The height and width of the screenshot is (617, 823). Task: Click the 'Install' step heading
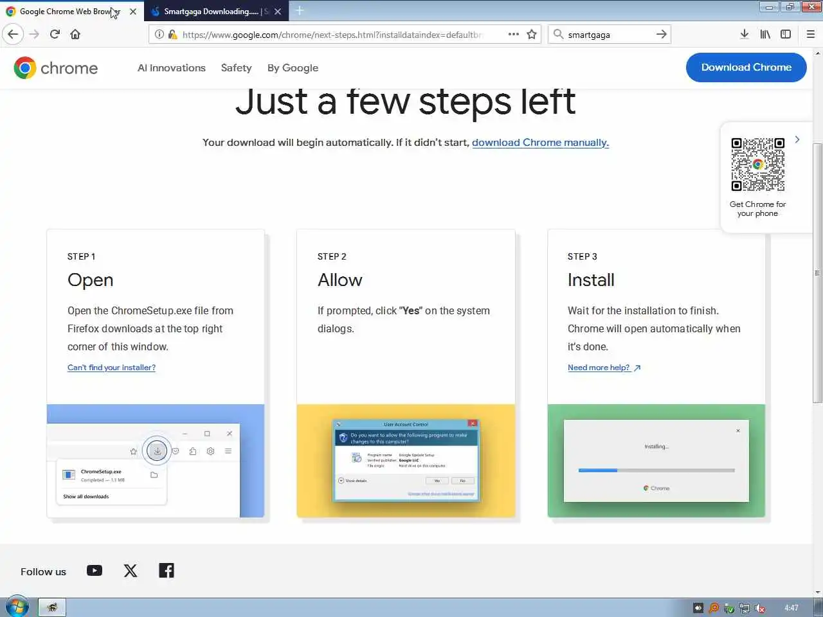point(591,280)
